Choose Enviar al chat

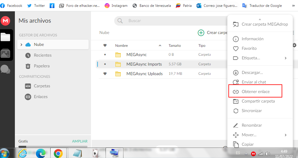[x=260, y=82]
